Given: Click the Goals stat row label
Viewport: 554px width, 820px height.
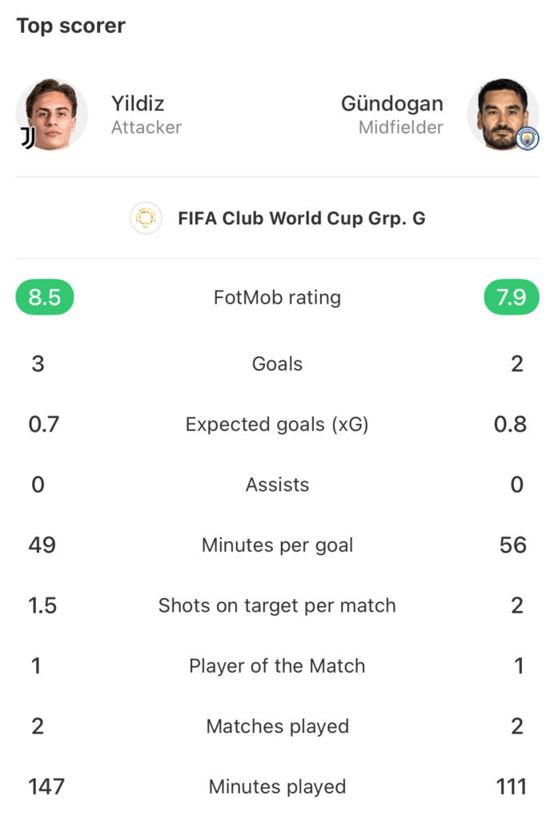Looking at the screenshot, I should [x=277, y=364].
